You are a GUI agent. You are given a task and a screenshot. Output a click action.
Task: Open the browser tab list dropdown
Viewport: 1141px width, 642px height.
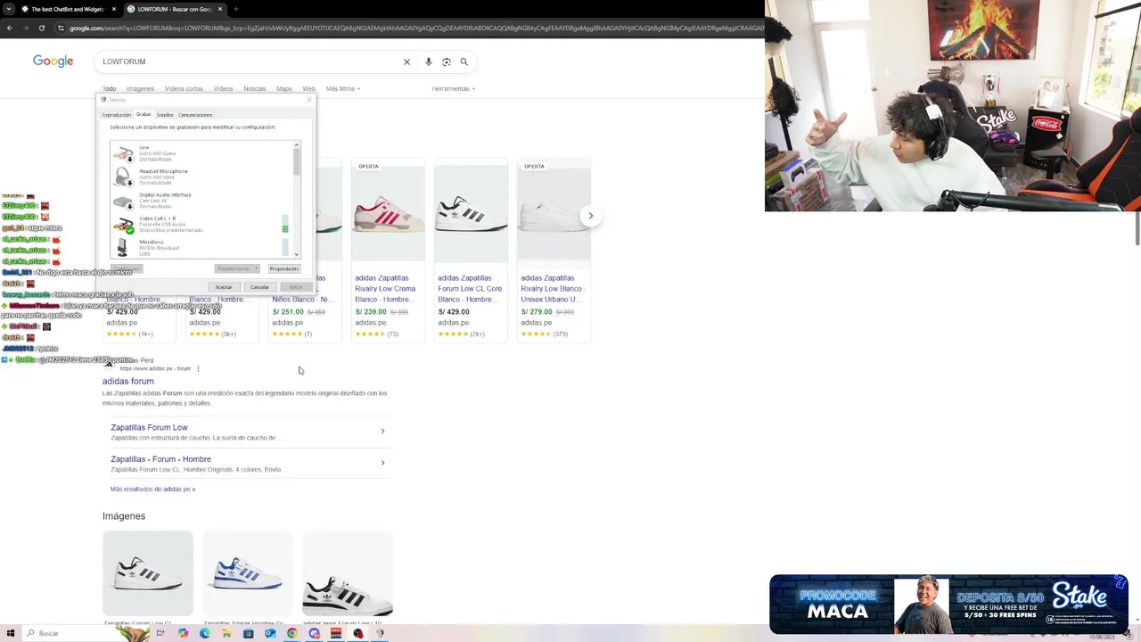[8, 9]
